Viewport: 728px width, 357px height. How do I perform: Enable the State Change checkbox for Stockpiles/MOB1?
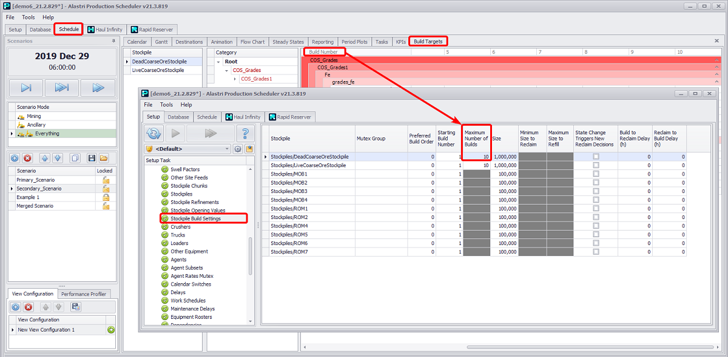point(596,174)
